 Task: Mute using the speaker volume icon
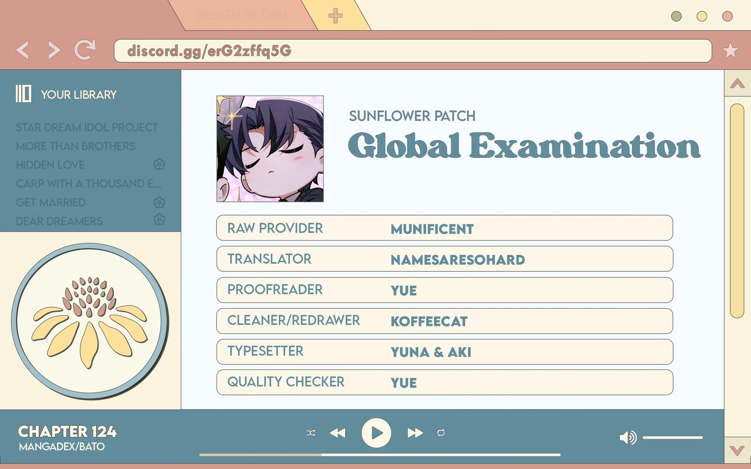tap(628, 437)
